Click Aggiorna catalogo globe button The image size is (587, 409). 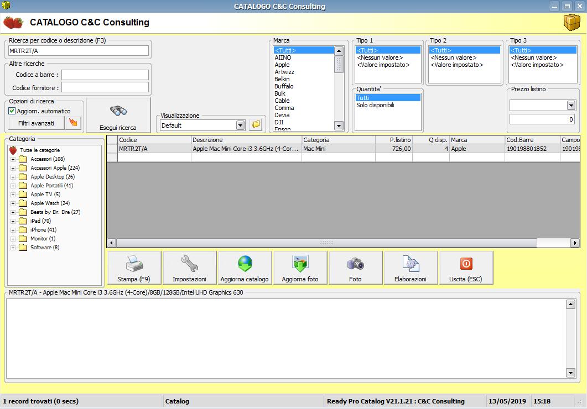pyautogui.click(x=245, y=268)
